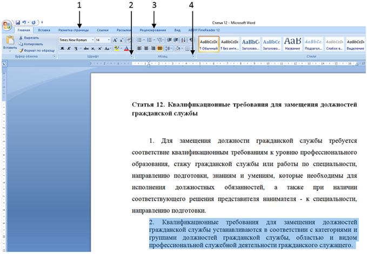Open underline style dropdown arrow
The image size is (367, 254).
81,49
